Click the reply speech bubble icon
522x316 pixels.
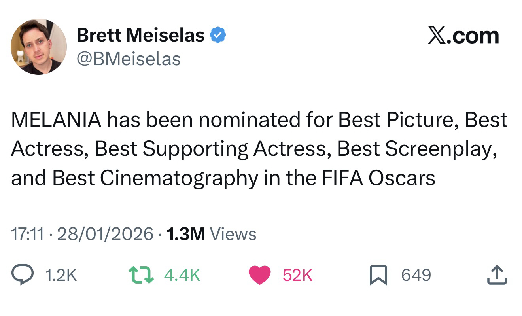[x=23, y=275]
